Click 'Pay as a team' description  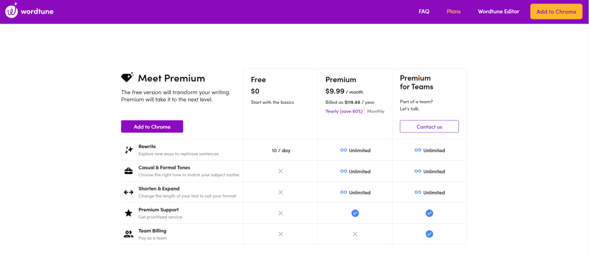click(x=152, y=238)
